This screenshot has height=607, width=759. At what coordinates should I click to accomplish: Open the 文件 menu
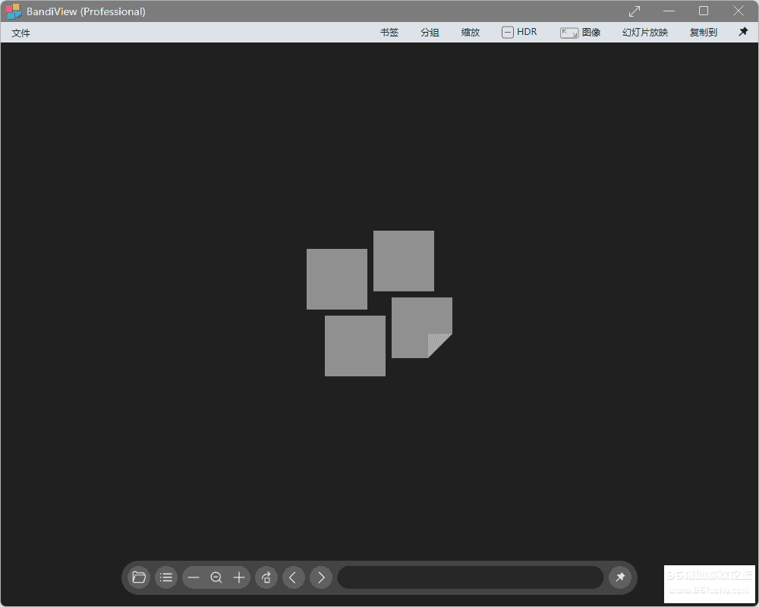pos(21,33)
